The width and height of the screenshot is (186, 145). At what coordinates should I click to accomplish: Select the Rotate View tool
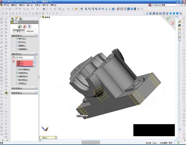99,9
